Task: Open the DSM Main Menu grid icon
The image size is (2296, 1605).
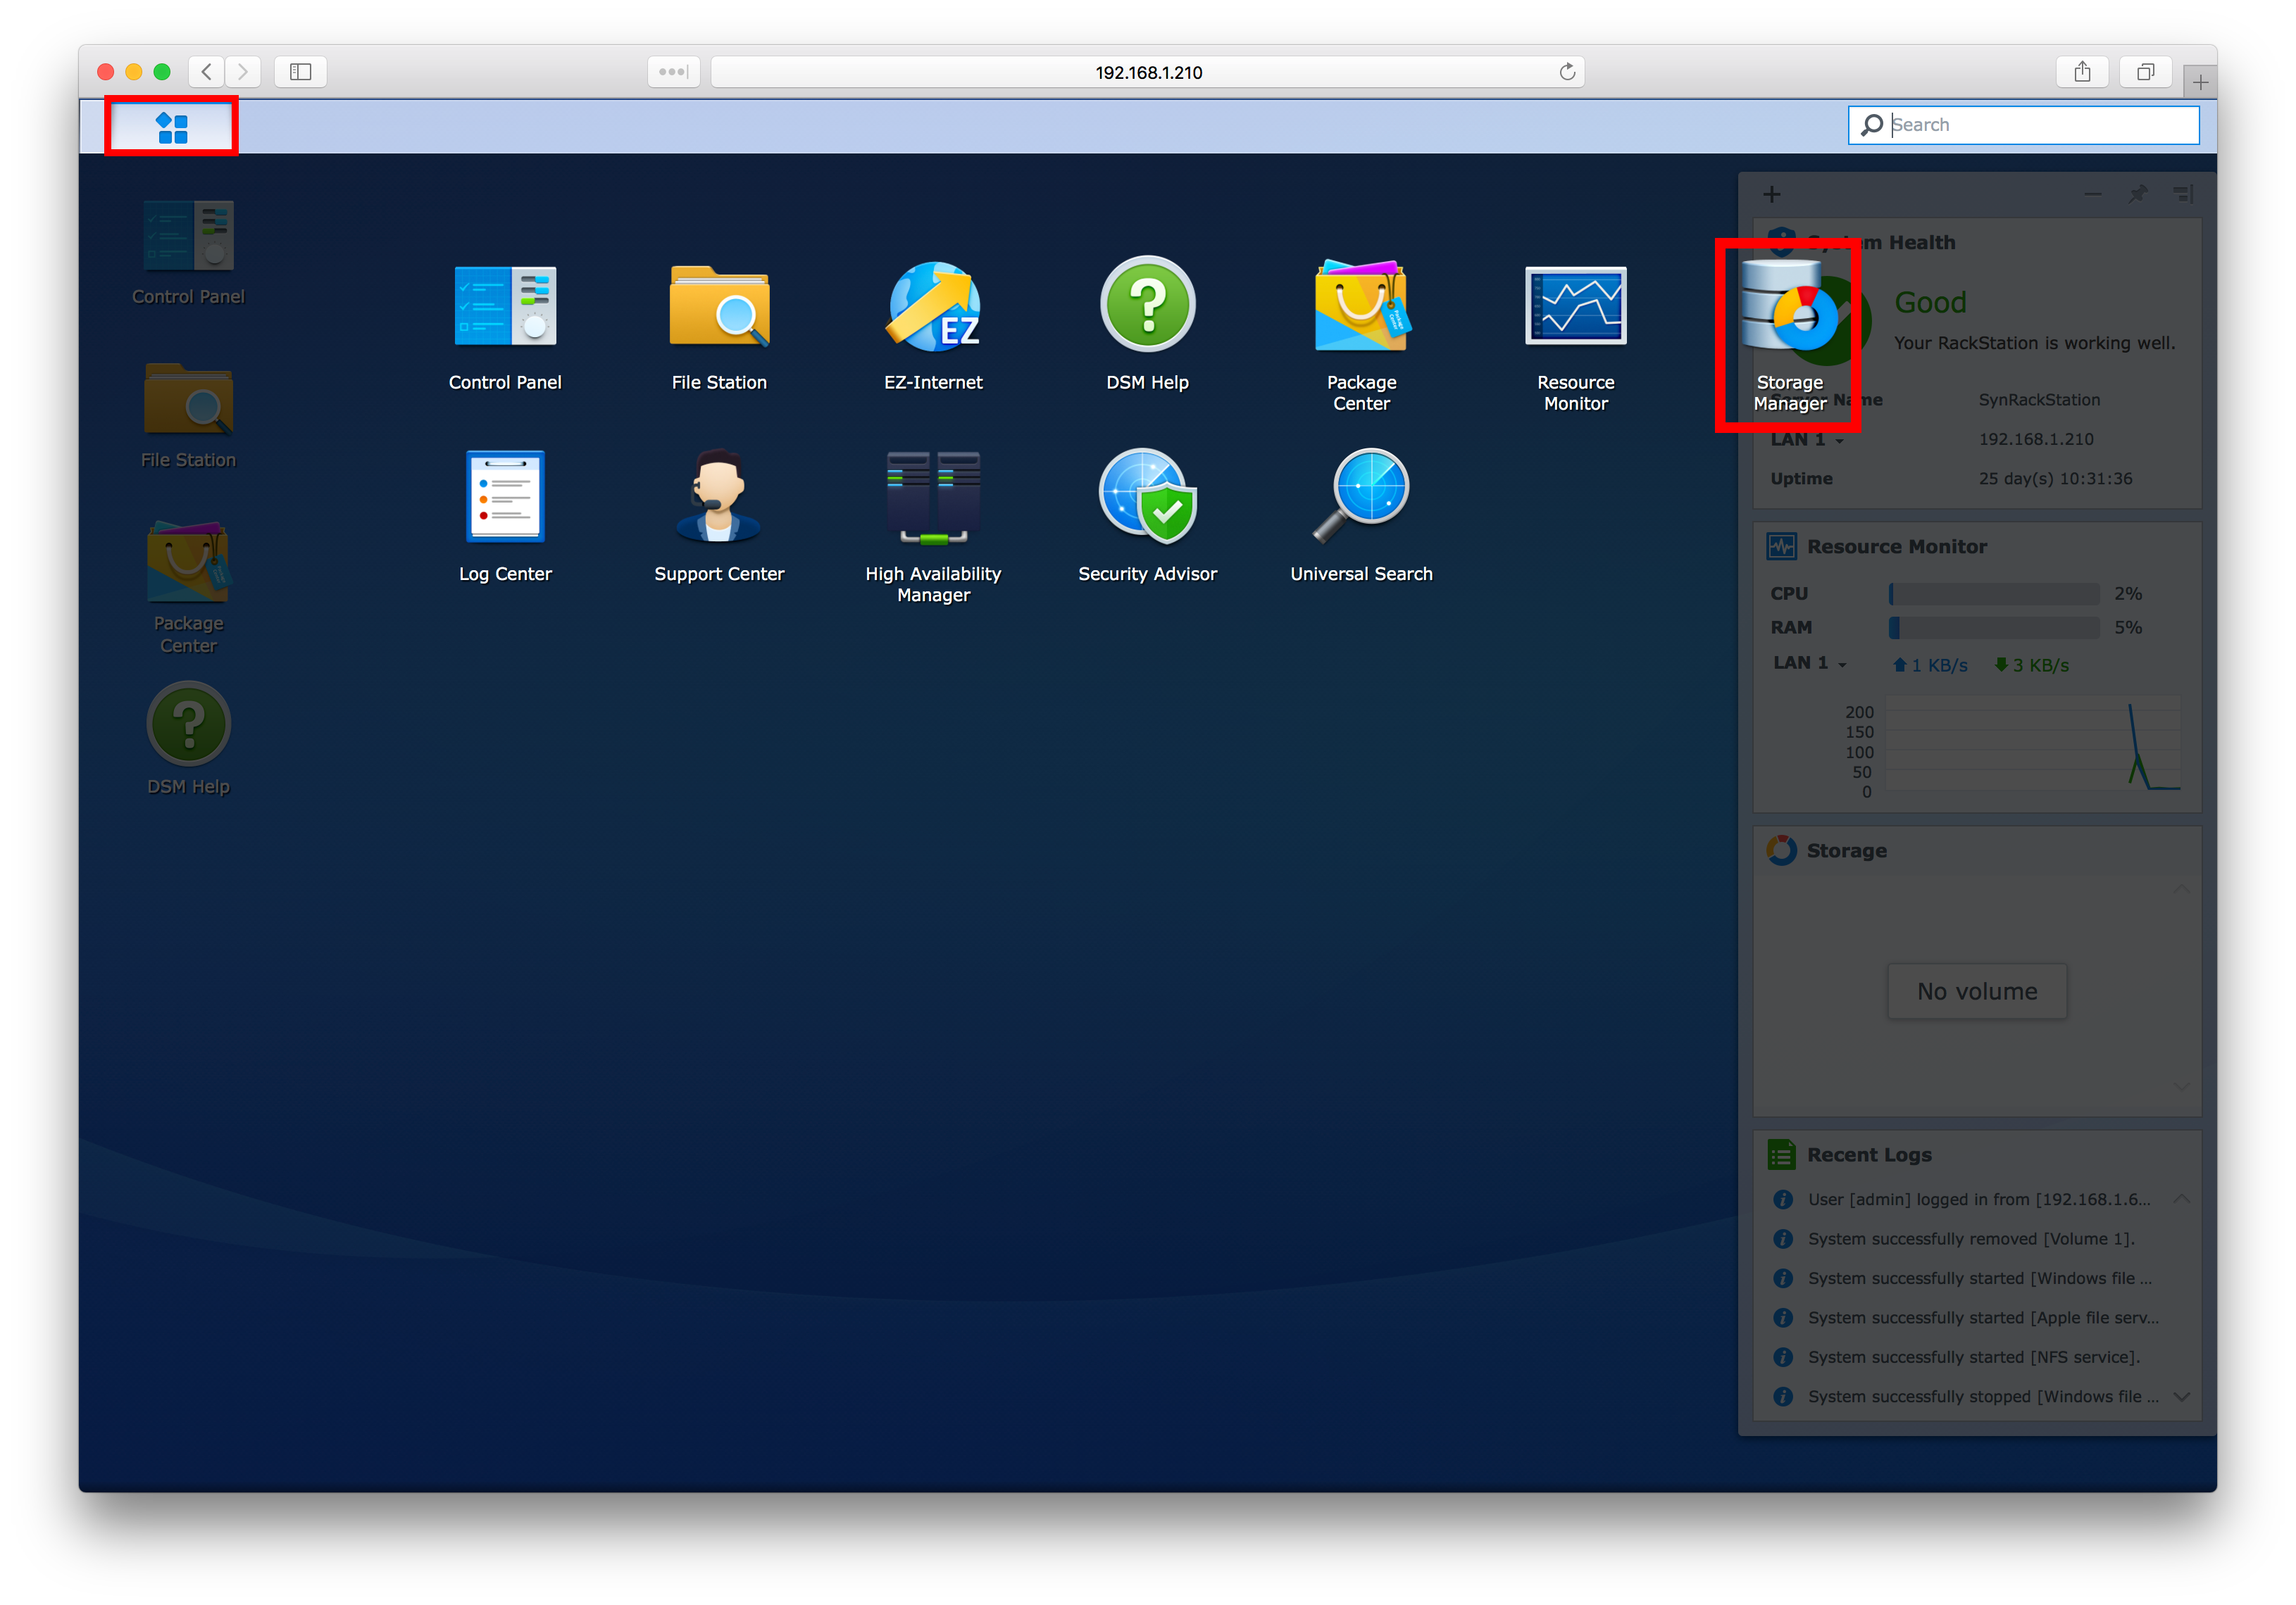Action: coord(172,127)
